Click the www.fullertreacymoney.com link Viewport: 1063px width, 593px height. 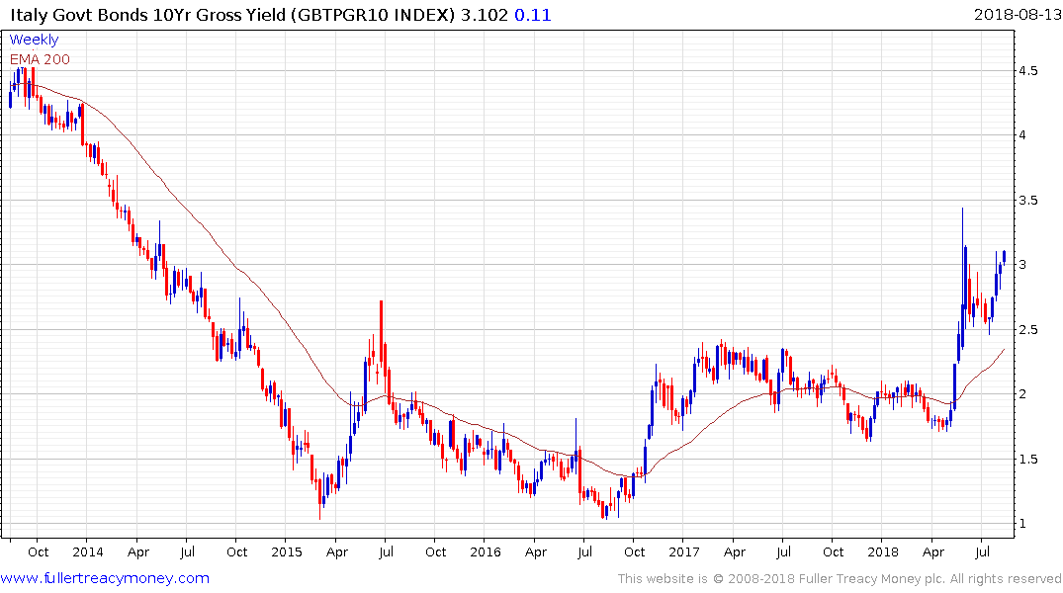point(105,578)
